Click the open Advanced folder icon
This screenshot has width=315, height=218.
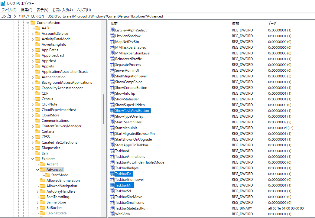pyautogui.click(x=43, y=170)
